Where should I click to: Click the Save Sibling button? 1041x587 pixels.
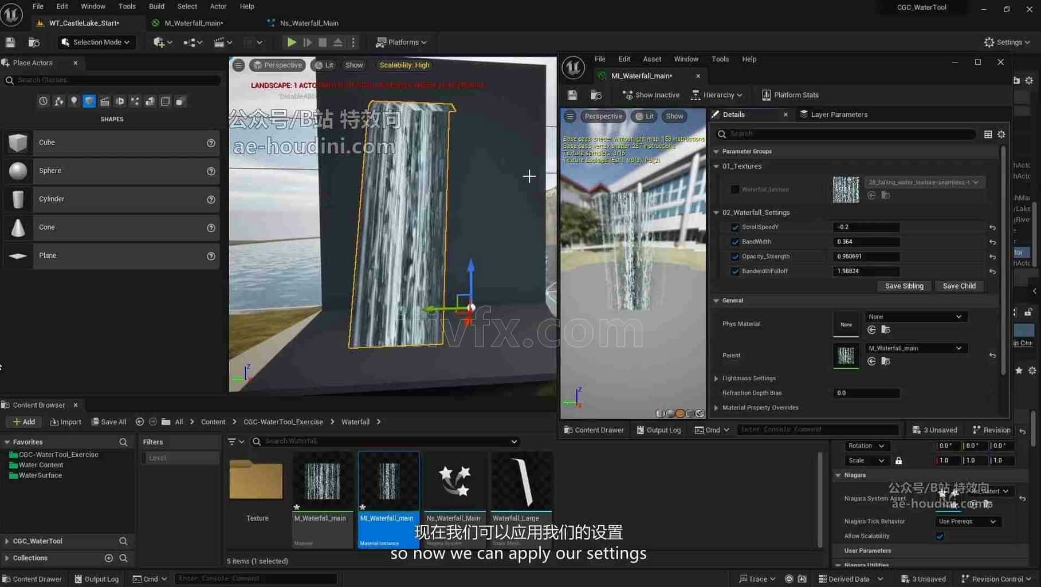pos(904,286)
